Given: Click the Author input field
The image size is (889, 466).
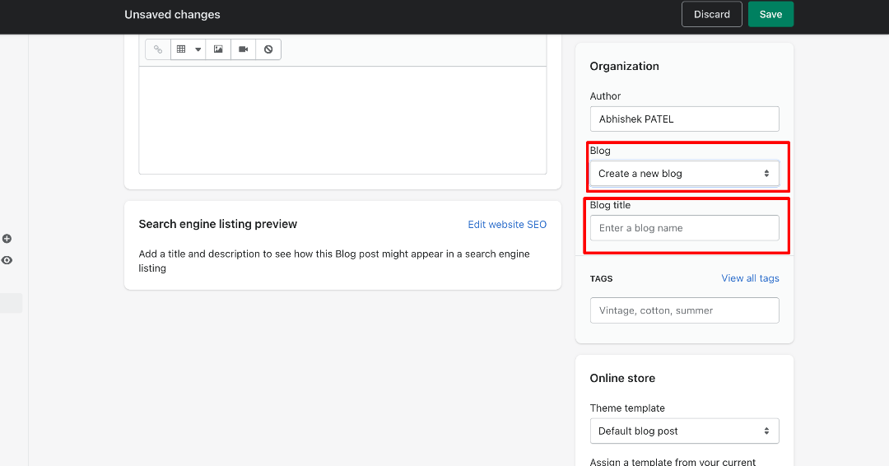Looking at the screenshot, I should (x=684, y=119).
